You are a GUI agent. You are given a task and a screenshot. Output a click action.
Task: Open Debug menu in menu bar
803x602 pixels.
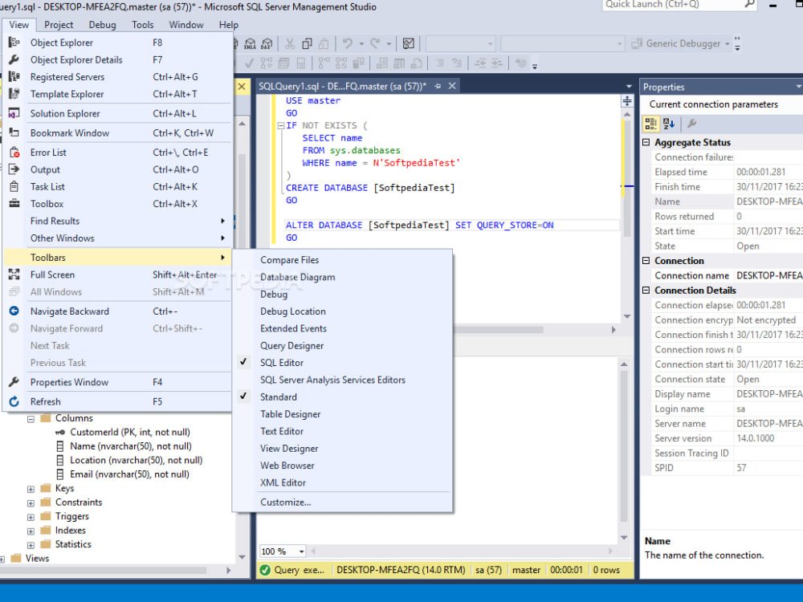(x=103, y=25)
